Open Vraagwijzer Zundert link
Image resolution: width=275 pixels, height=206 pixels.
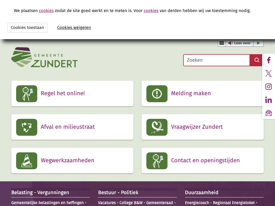coord(197,127)
